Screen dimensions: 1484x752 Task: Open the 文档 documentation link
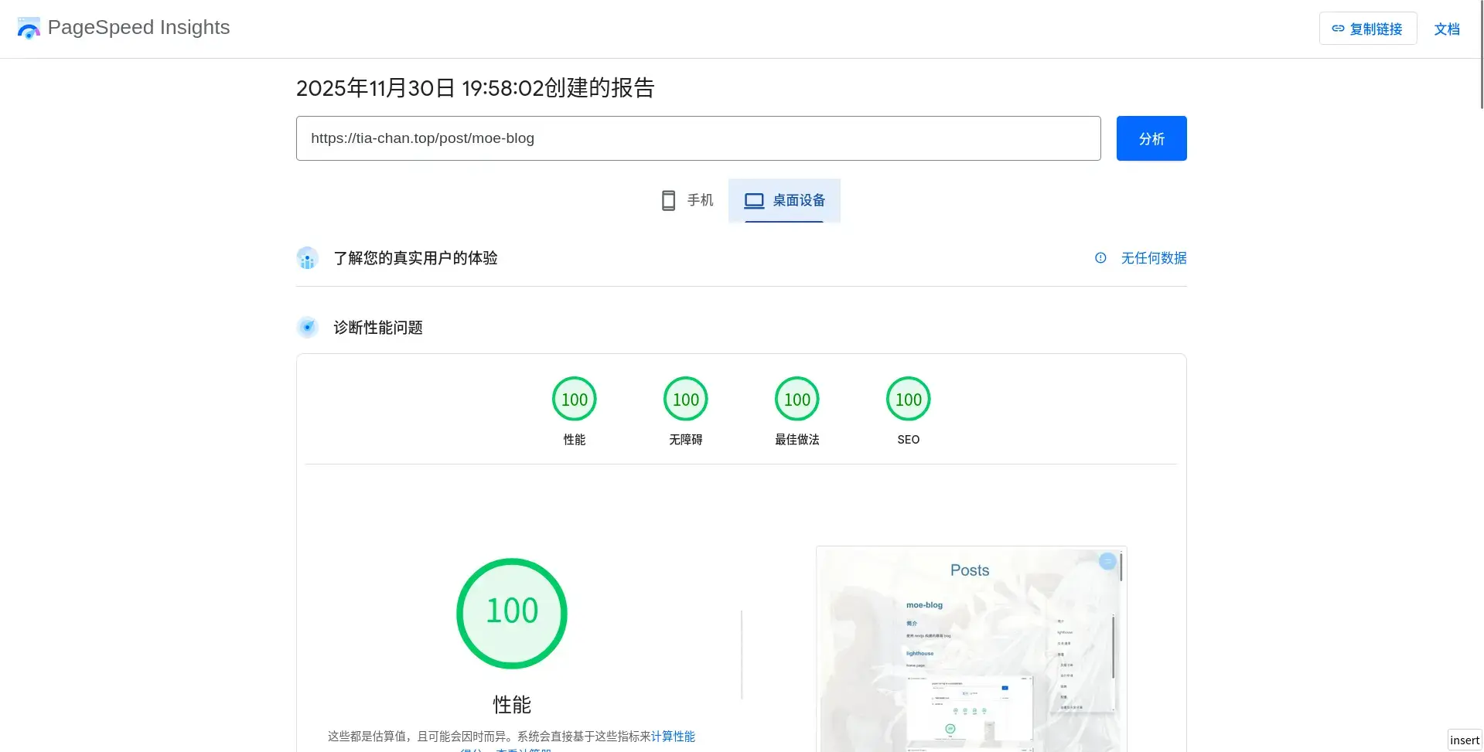tap(1446, 29)
